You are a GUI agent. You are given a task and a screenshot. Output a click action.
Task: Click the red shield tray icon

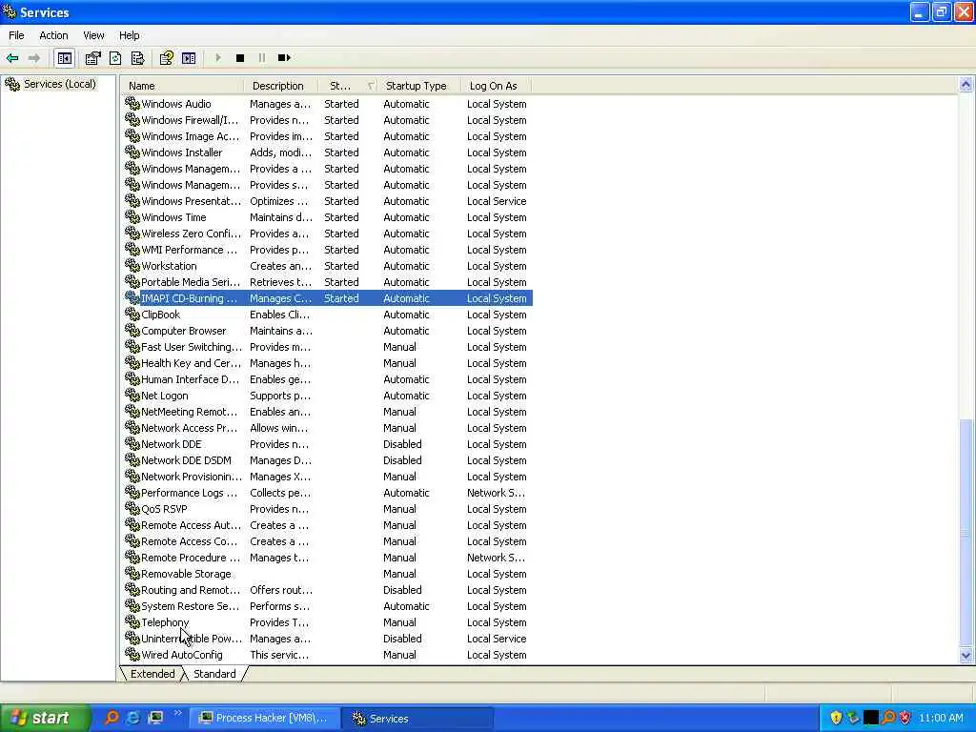coord(905,718)
